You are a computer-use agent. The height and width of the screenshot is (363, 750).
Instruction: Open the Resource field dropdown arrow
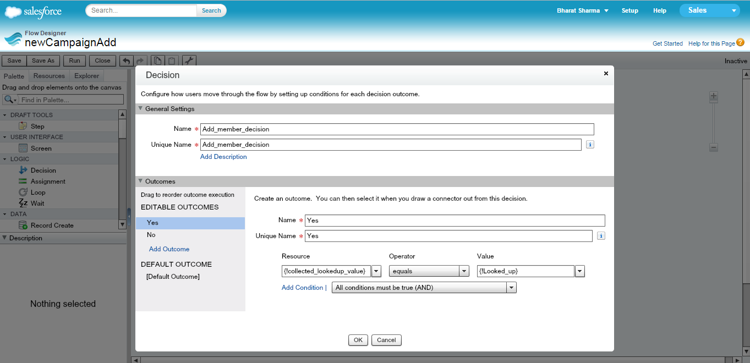[x=376, y=271]
